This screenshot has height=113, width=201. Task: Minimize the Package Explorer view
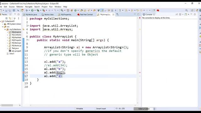click(15, 14)
